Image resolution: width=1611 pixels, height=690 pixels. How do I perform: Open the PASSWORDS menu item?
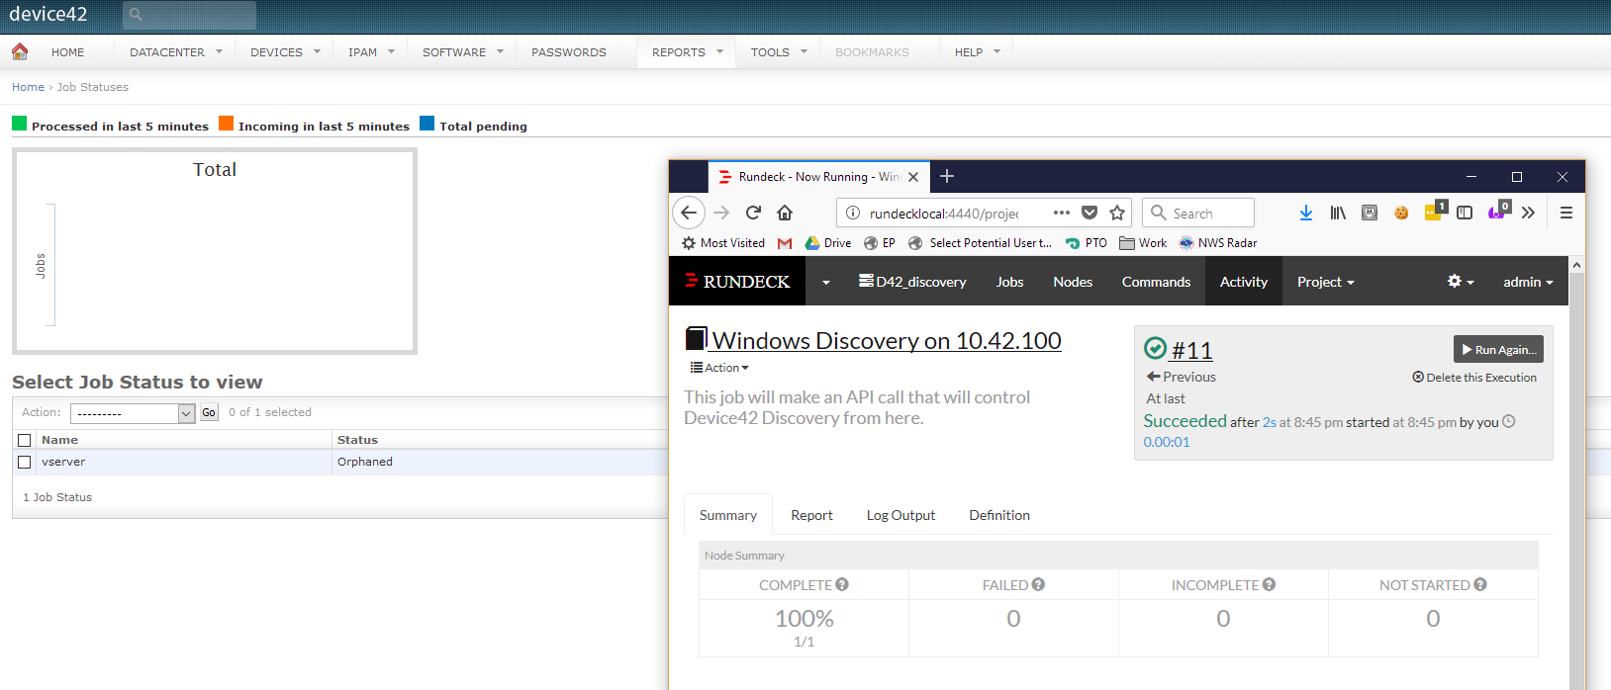coord(569,52)
